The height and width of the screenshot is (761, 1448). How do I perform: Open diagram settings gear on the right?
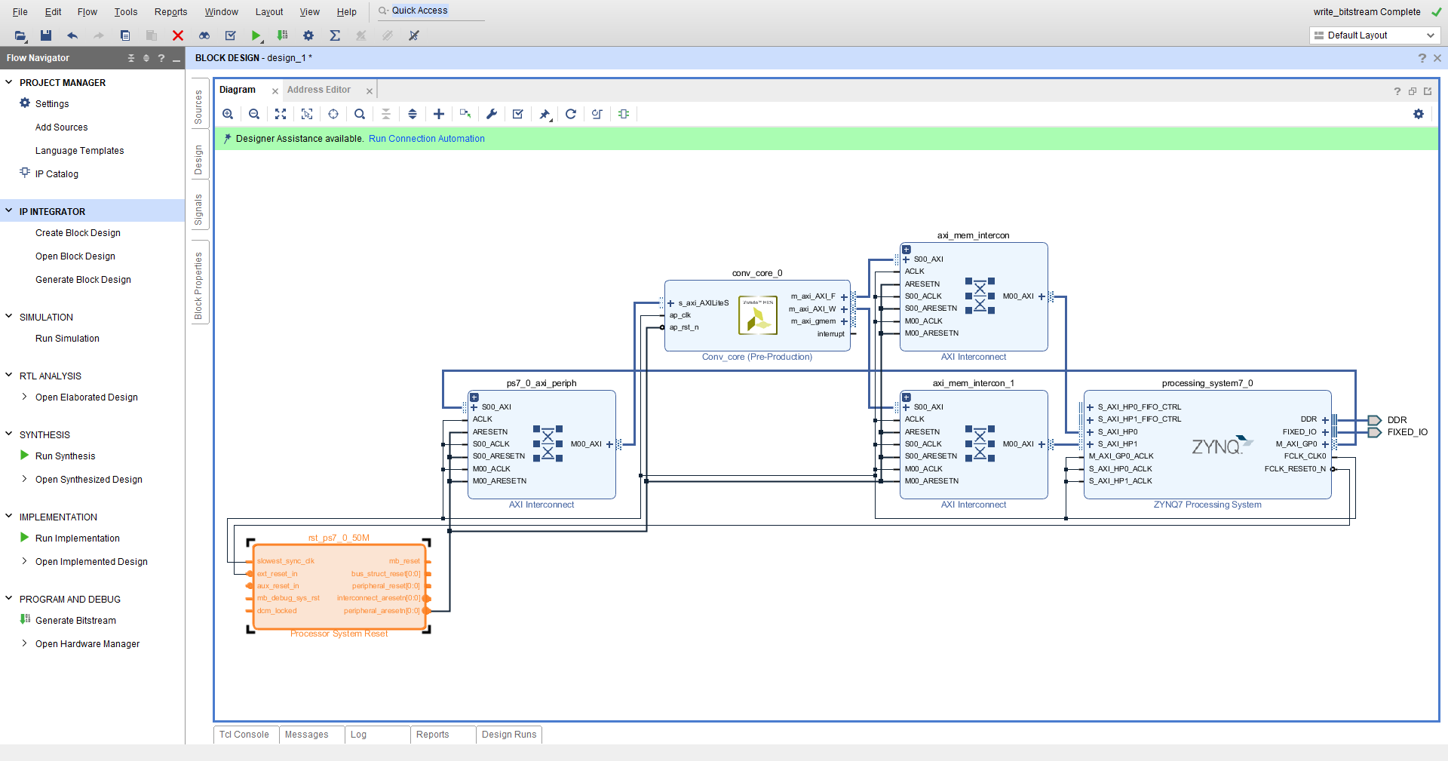(1419, 114)
